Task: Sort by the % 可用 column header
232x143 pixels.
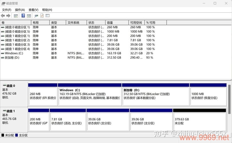Action: (155, 23)
